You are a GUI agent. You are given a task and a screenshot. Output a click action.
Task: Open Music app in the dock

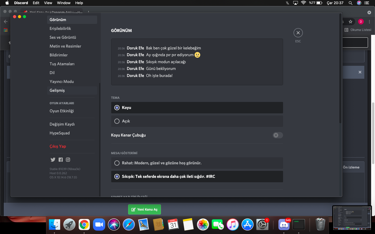click(x=233, y=225)
